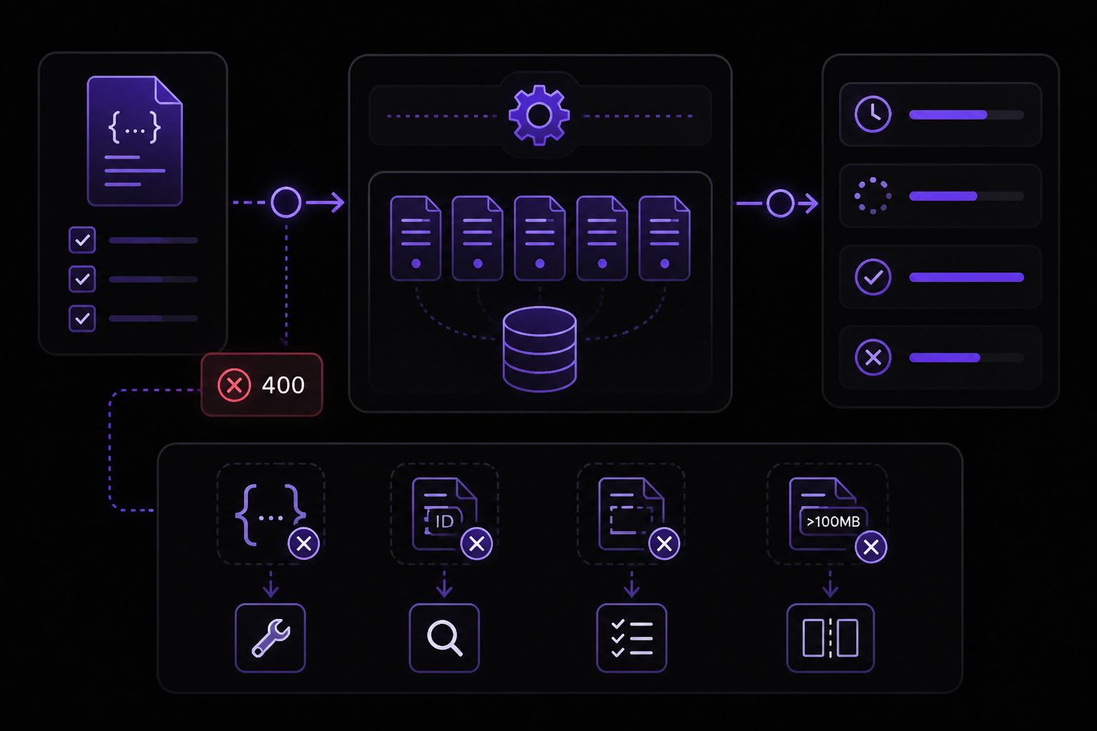Image resolution: width=1097 pixels, height=731 pixels.
Task: Click the X badge on >100MB document
Action: click(871, 547)
